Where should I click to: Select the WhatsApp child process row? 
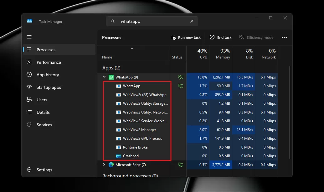coord(188,86)
